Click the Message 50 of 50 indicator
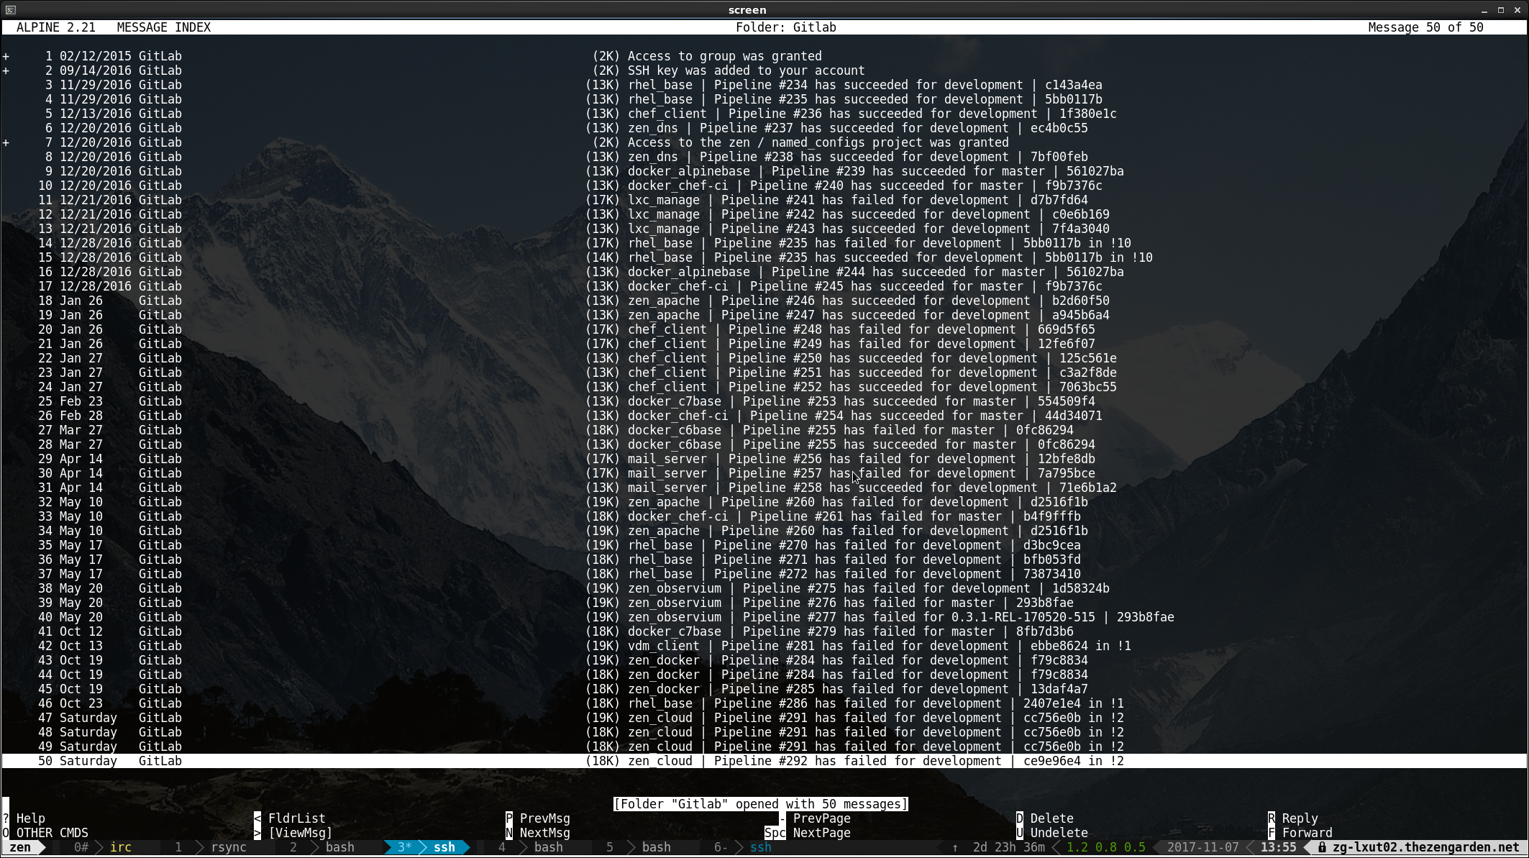 click(1426, 27)
